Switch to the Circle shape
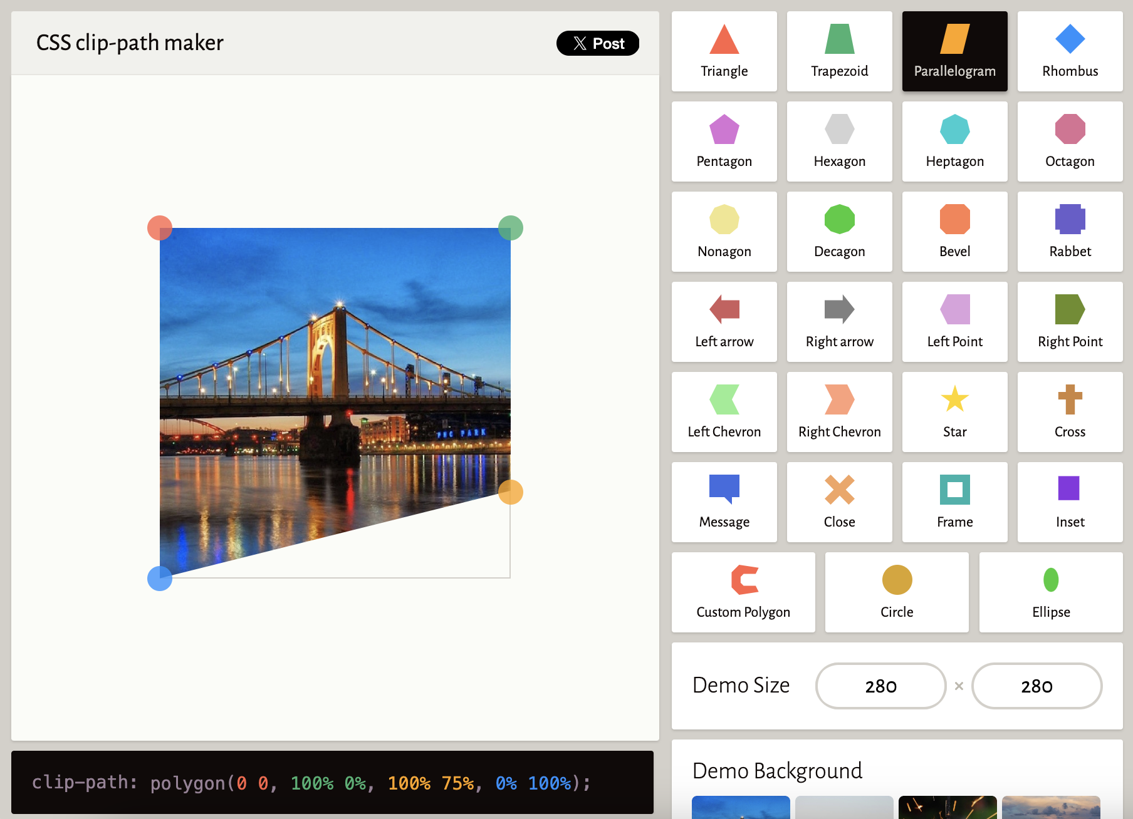Image resolution: width=1133 pixels, height=819 pixels. [896, 592]
